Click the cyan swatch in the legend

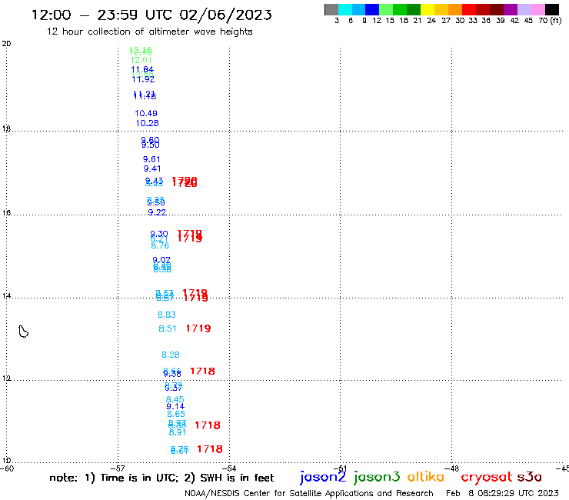[x=345, y=9]
